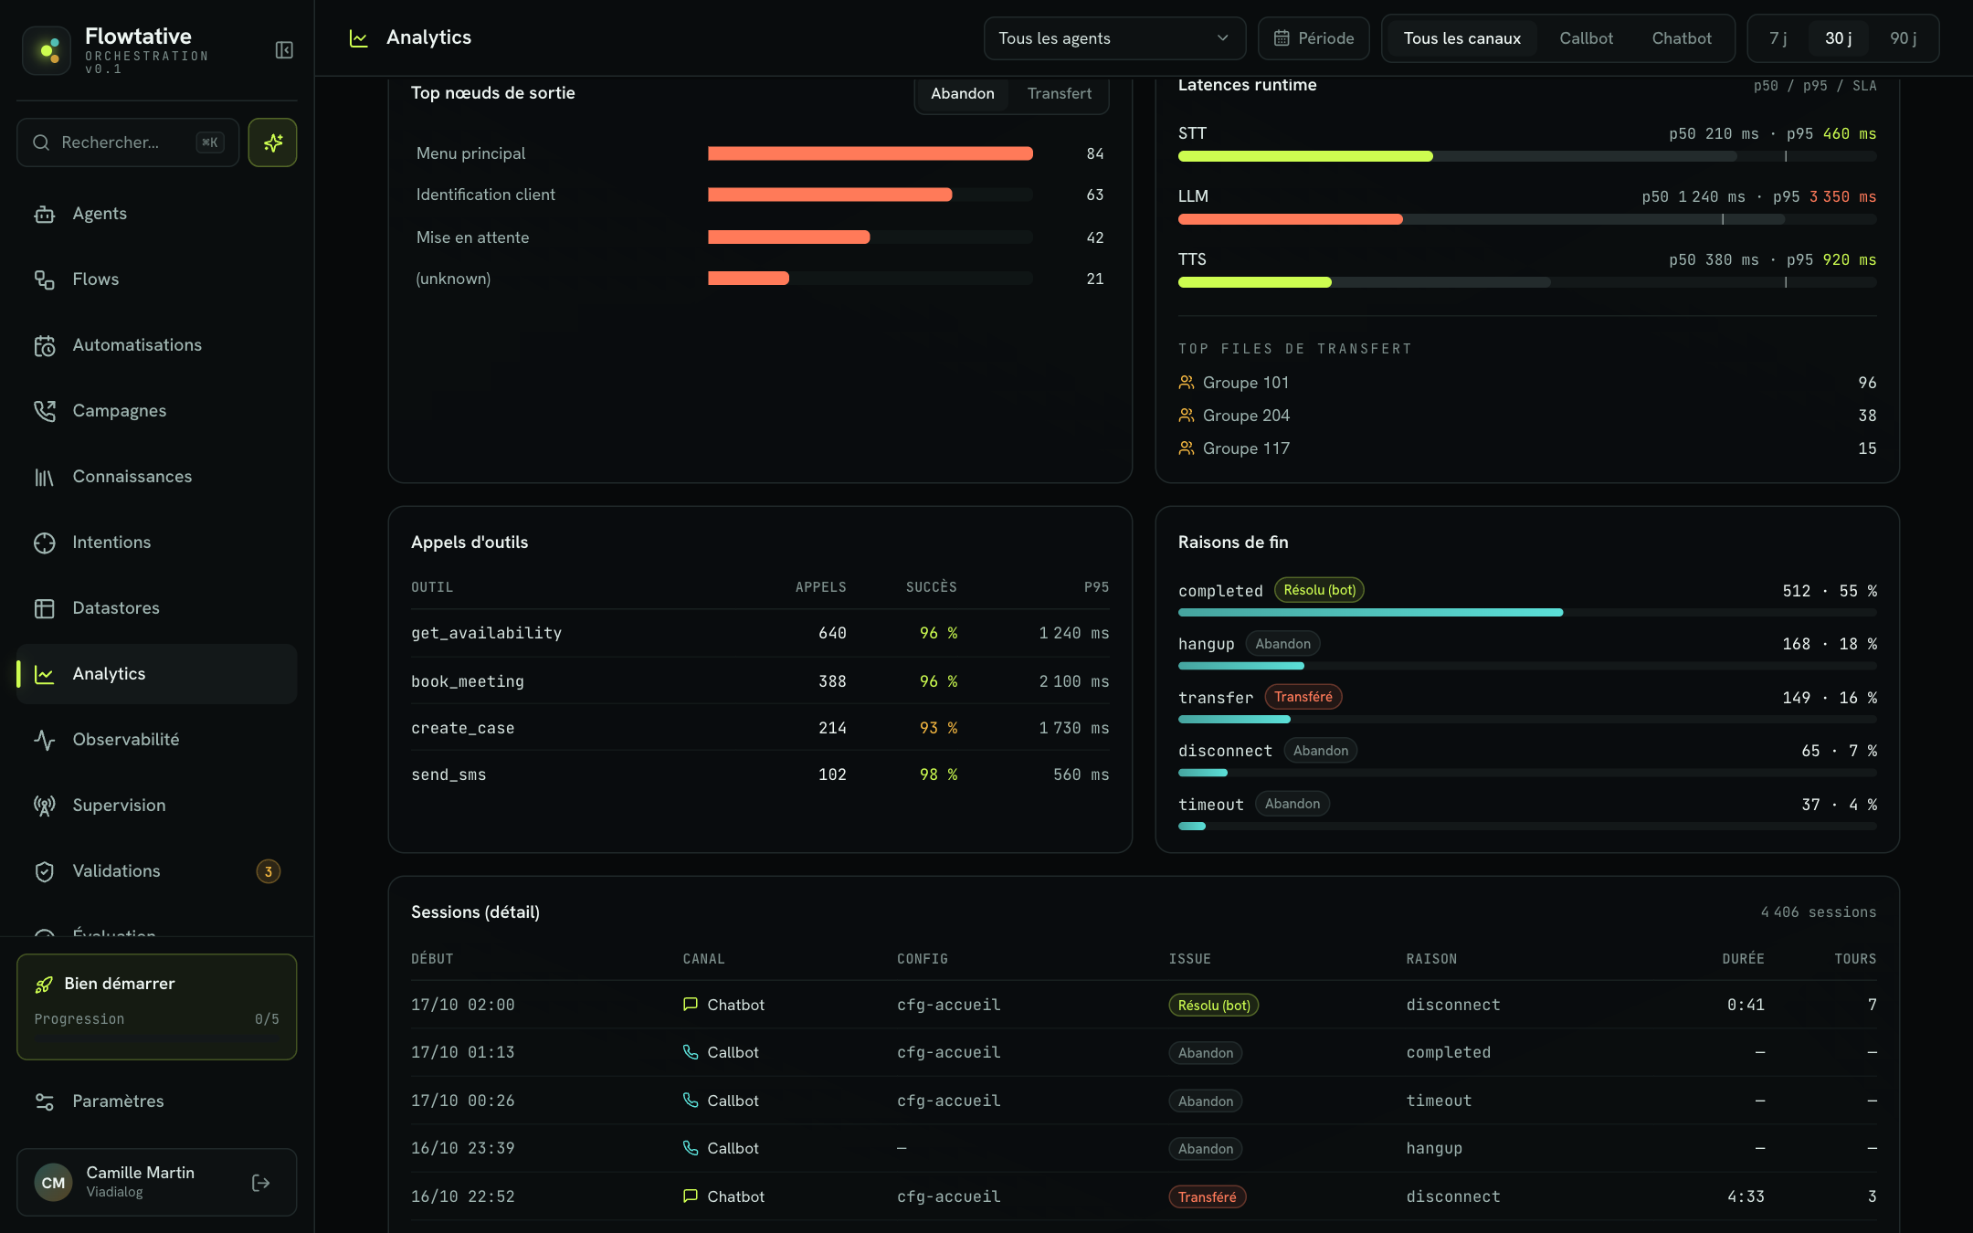Set the time range to 7 j
The width and height of the screenshot is (1973, 1233).
coord(1778,38)
